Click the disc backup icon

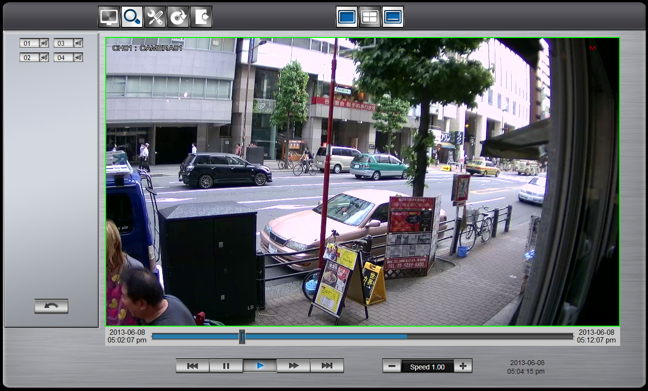click(178, 16)
